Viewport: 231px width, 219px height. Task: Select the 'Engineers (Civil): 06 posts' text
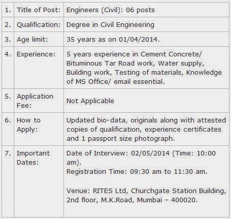pos(111,10)
